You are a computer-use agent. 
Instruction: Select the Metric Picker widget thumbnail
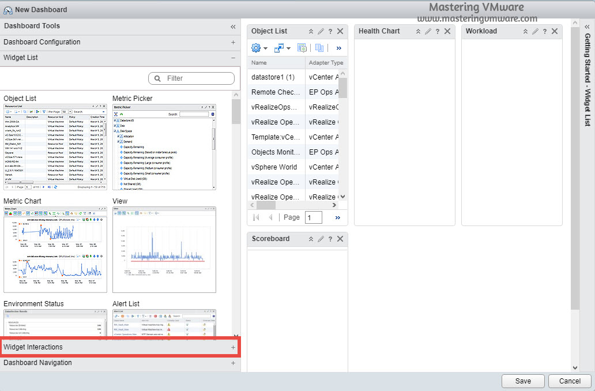tap(164, 147)
